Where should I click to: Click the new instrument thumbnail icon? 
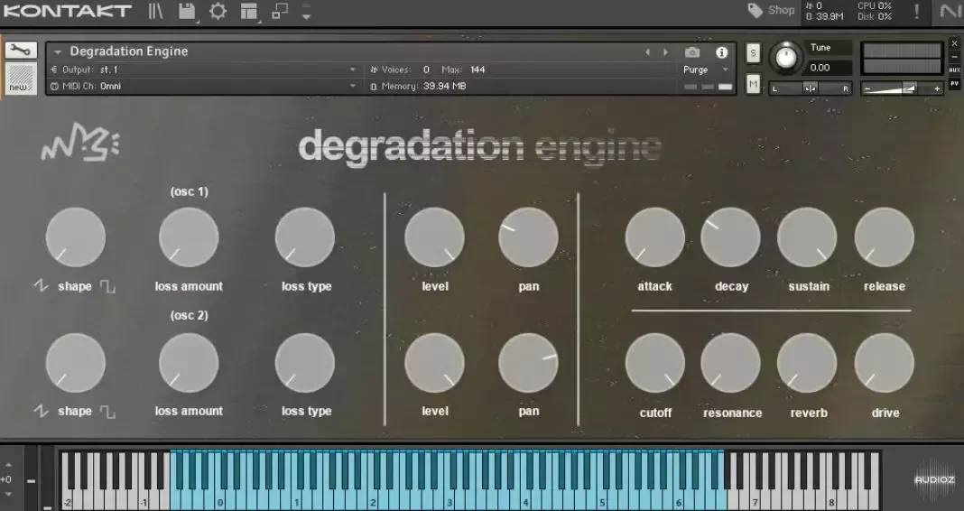point(21,79)
